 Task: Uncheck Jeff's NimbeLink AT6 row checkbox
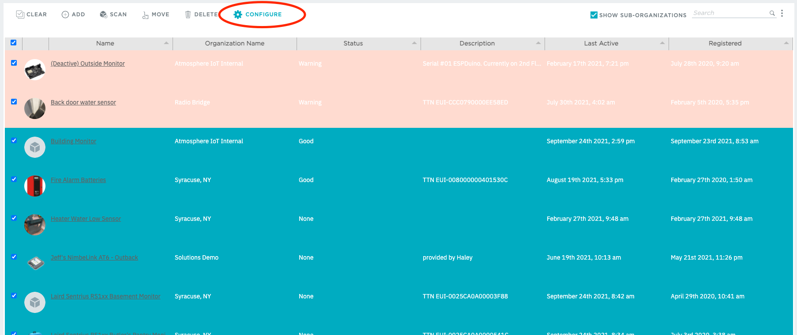(14, 257)
